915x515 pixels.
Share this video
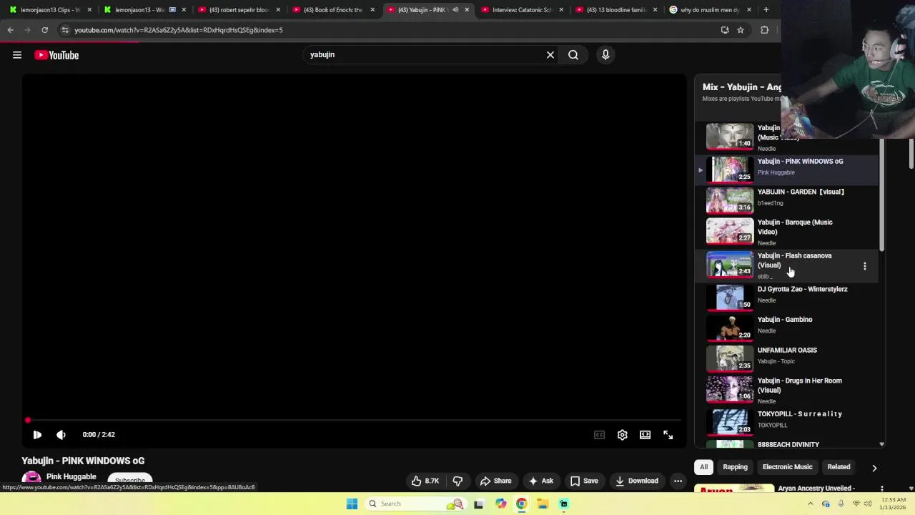(x=495, y=481)
